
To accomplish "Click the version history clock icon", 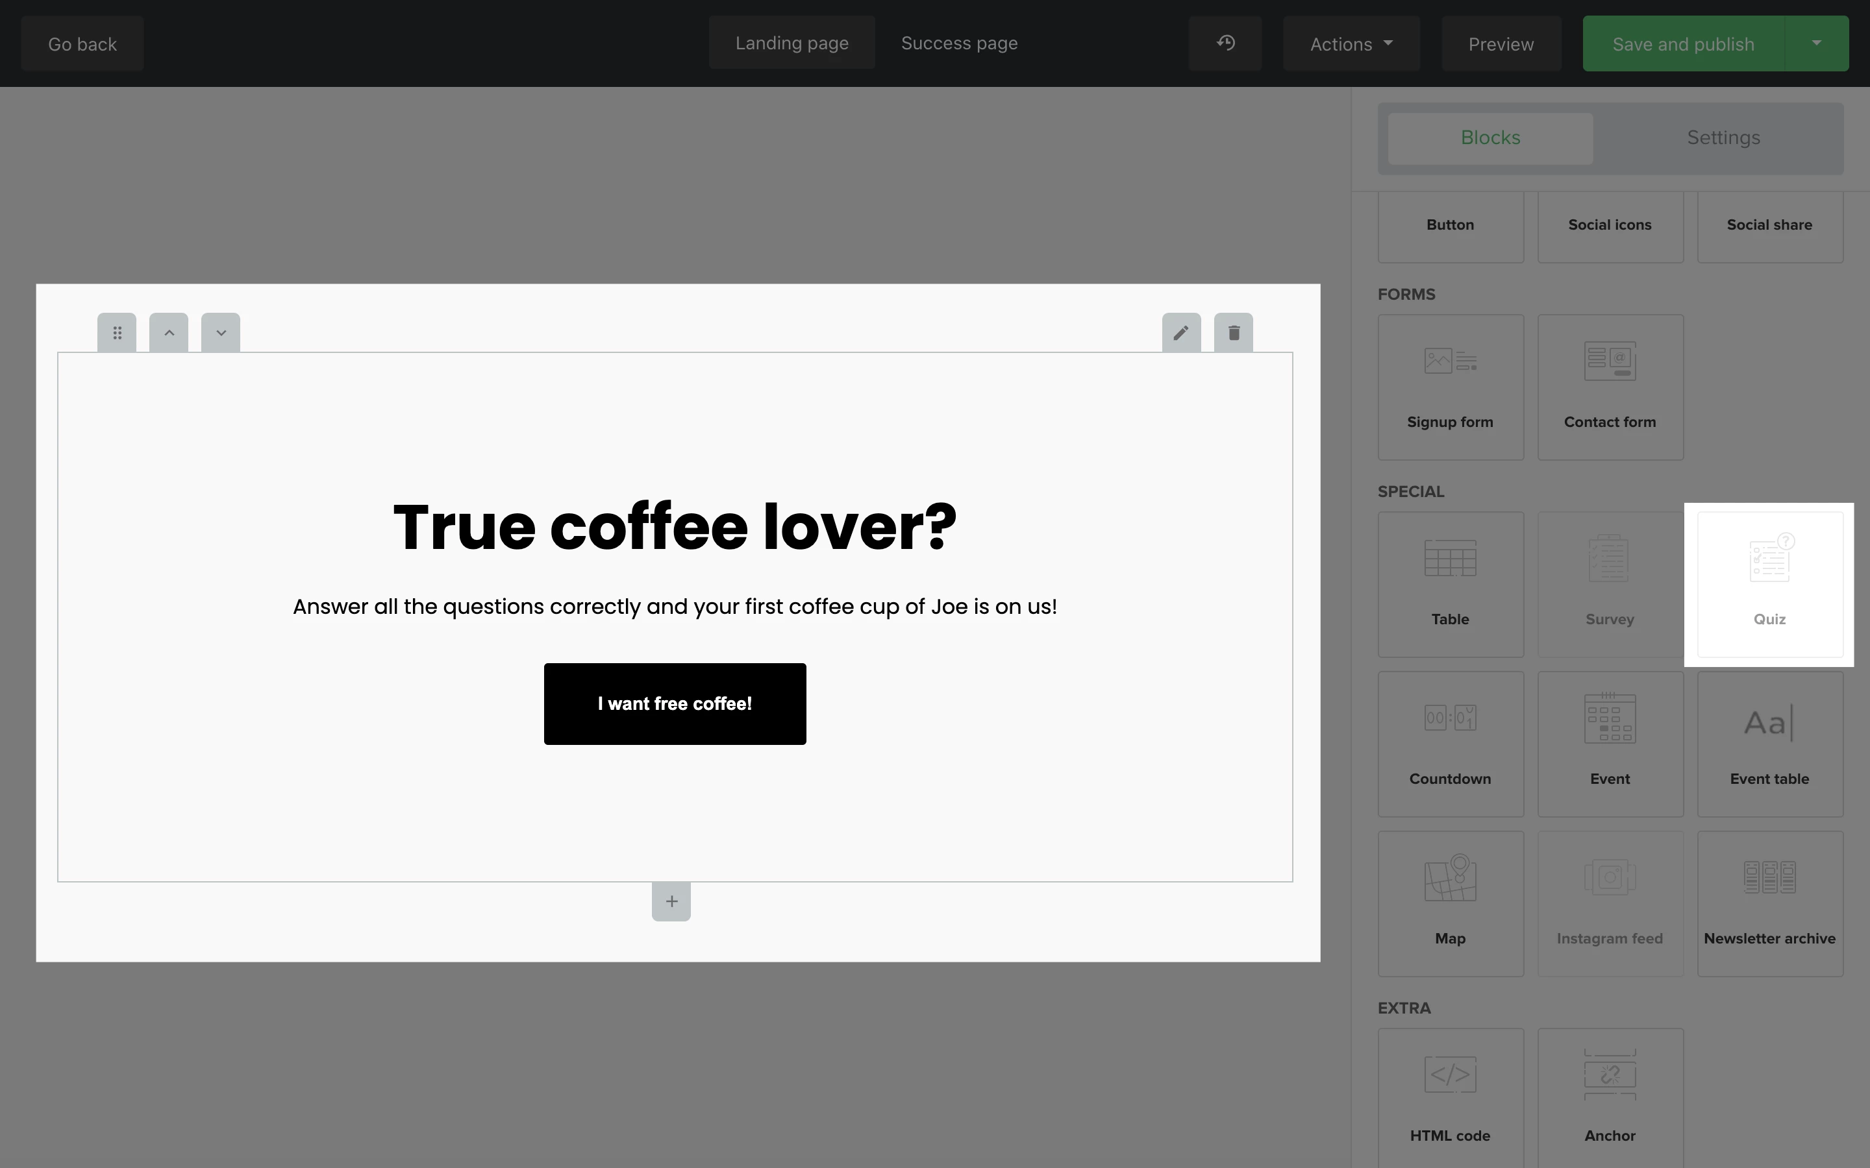I will [x=1225, y=43].
